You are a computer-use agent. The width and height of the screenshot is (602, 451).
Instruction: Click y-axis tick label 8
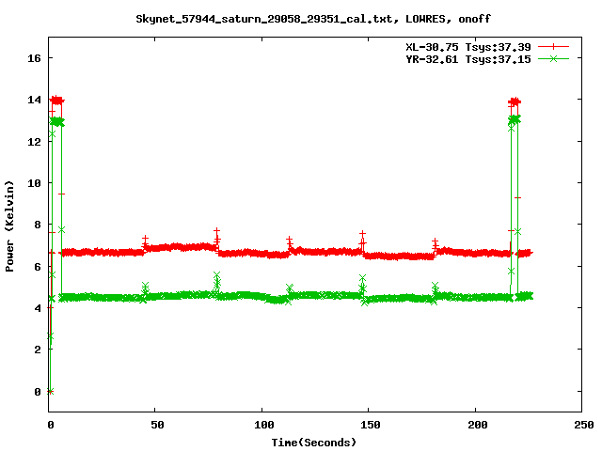tap(38, 225)
